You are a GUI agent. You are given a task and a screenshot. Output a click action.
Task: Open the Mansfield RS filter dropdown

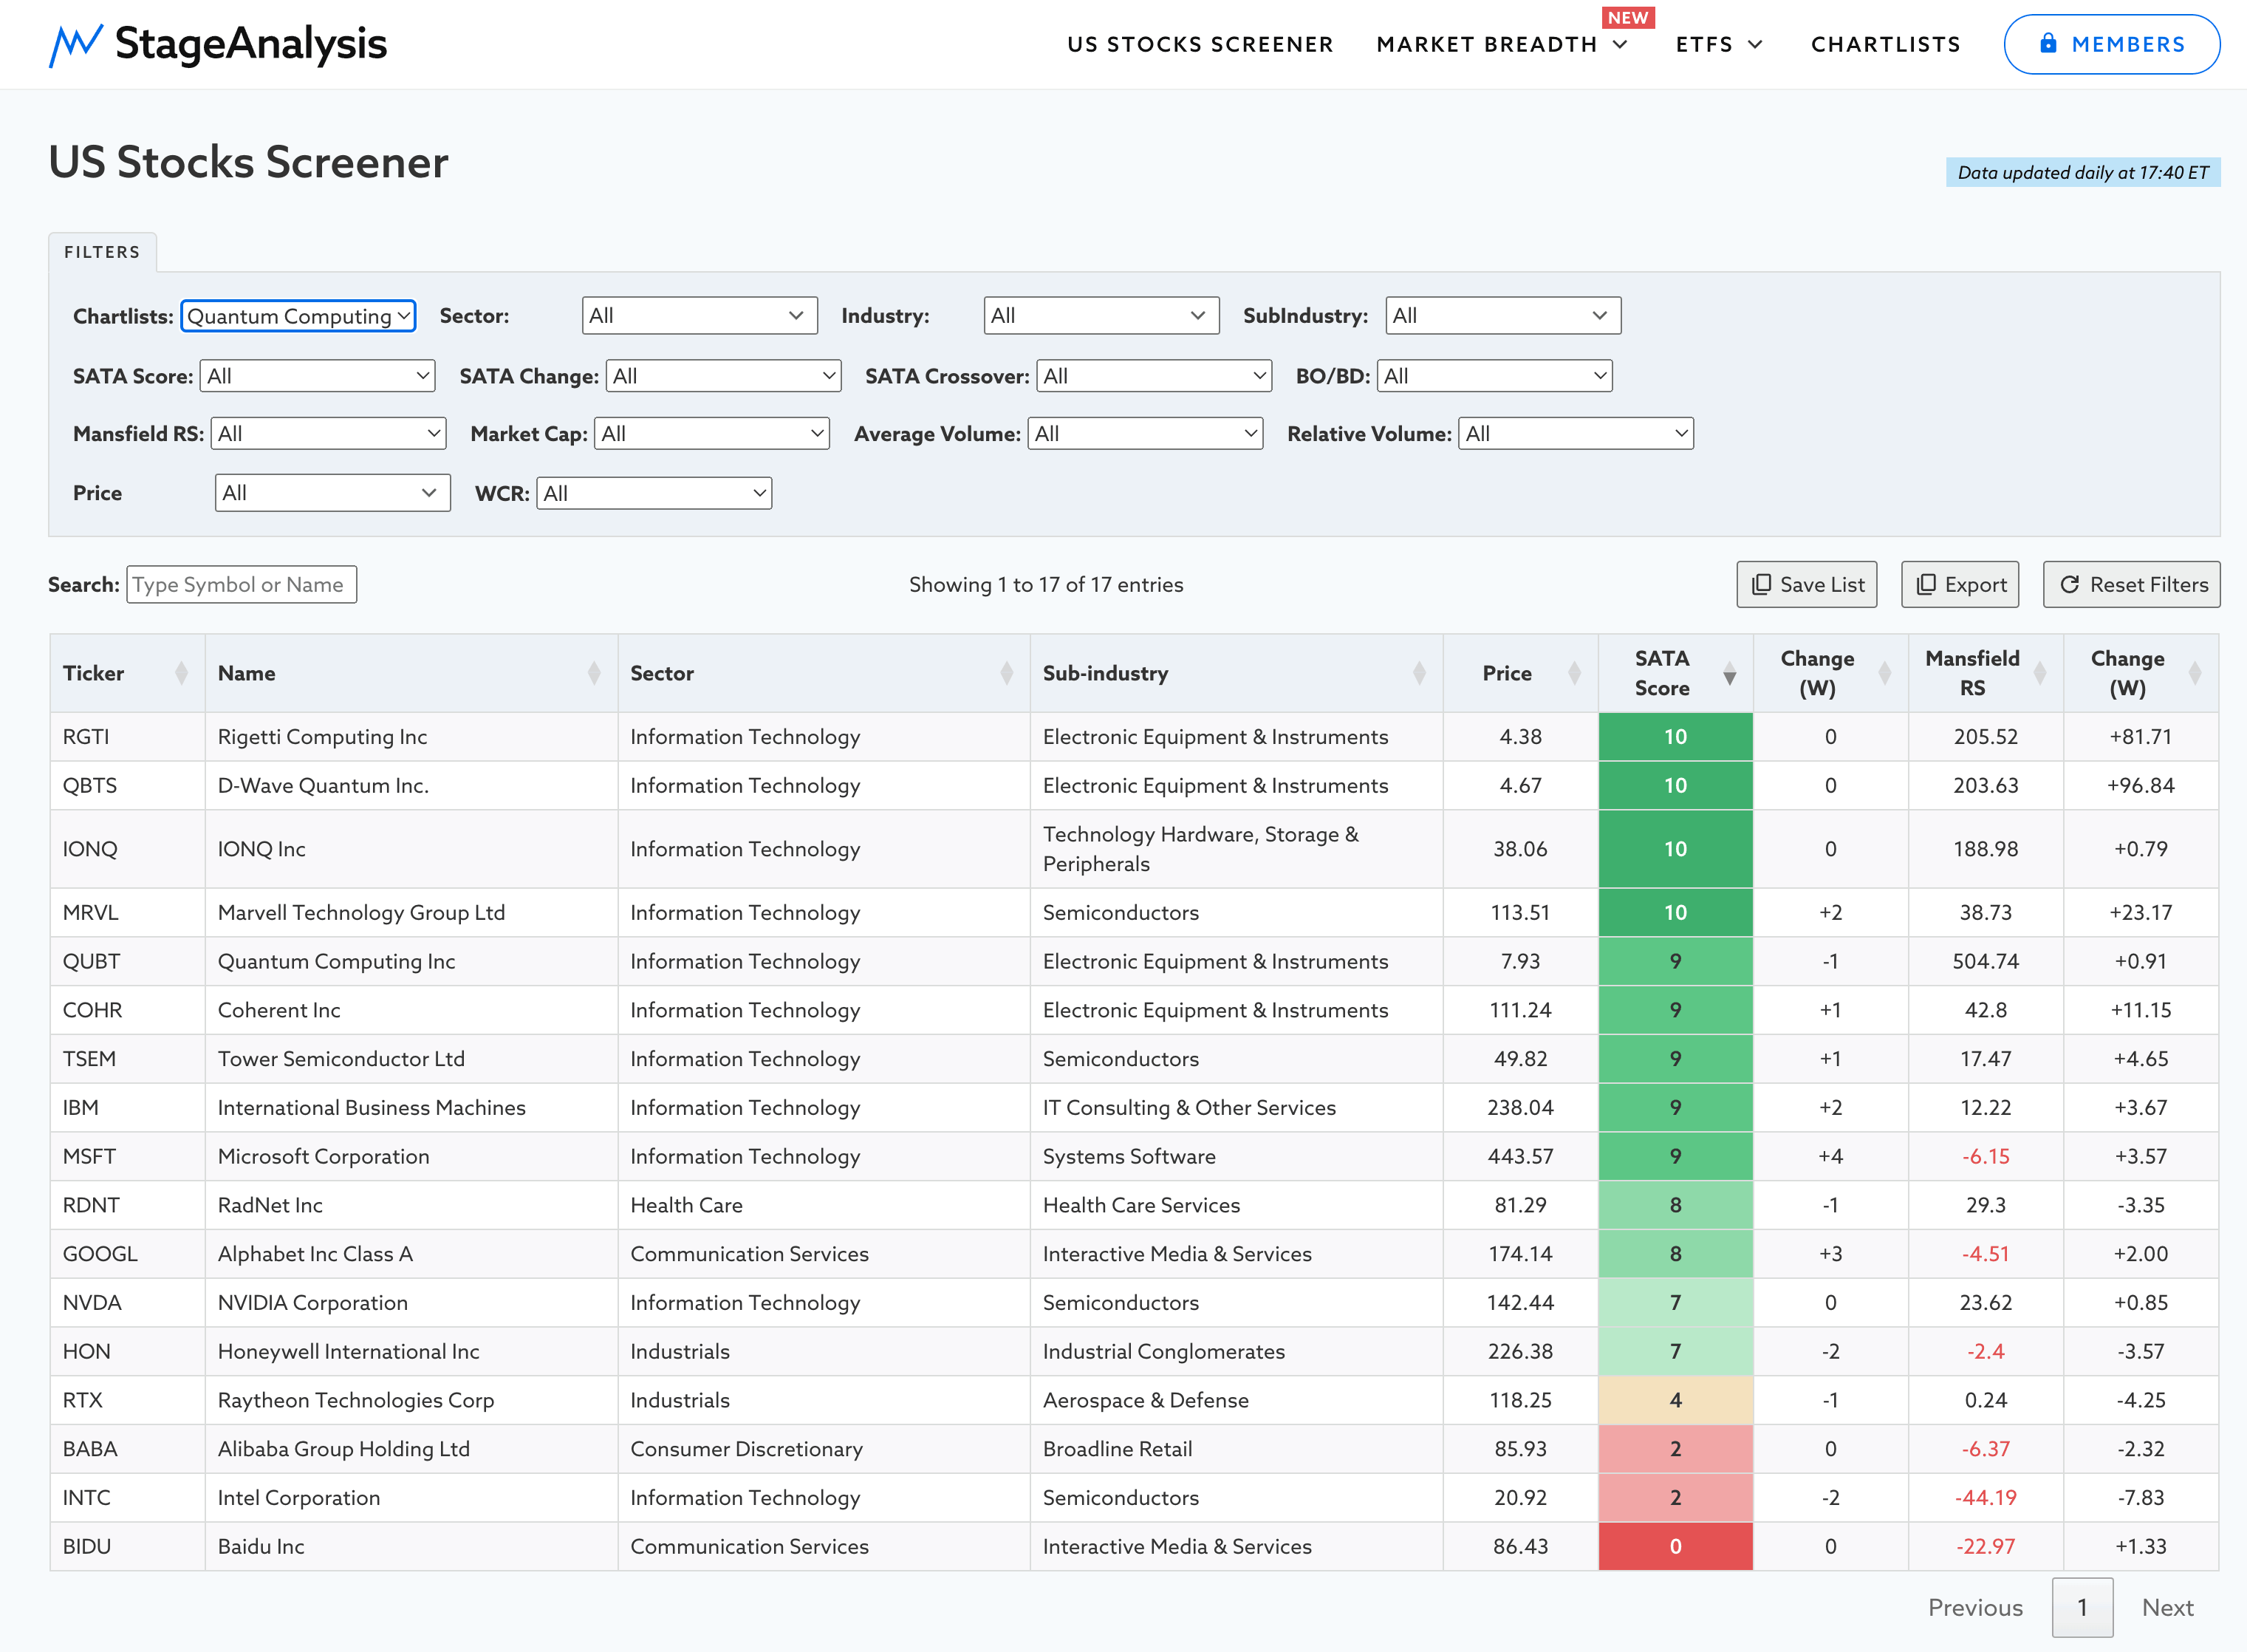[329, 434]
